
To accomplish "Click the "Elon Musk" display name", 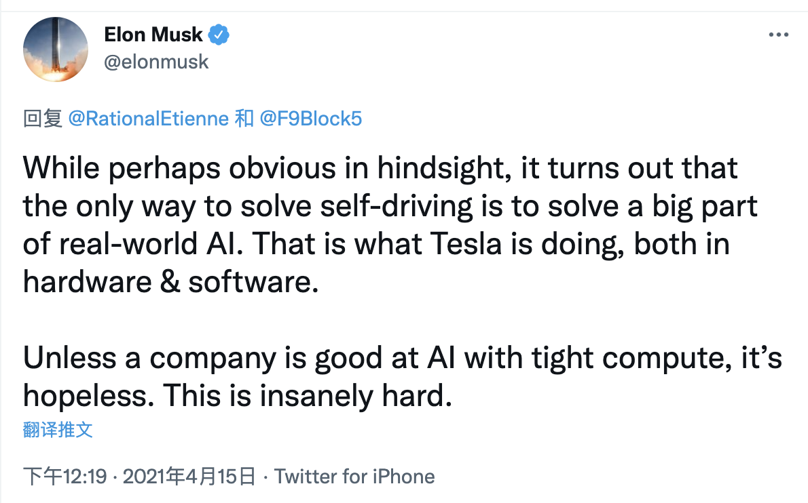I will tap(153, 35).
